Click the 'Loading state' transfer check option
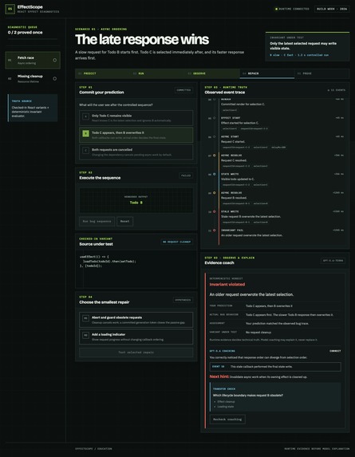355x457 pixels. tap(225, 407)
